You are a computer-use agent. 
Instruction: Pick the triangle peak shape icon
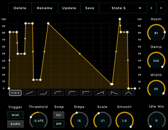click(128, 93)
